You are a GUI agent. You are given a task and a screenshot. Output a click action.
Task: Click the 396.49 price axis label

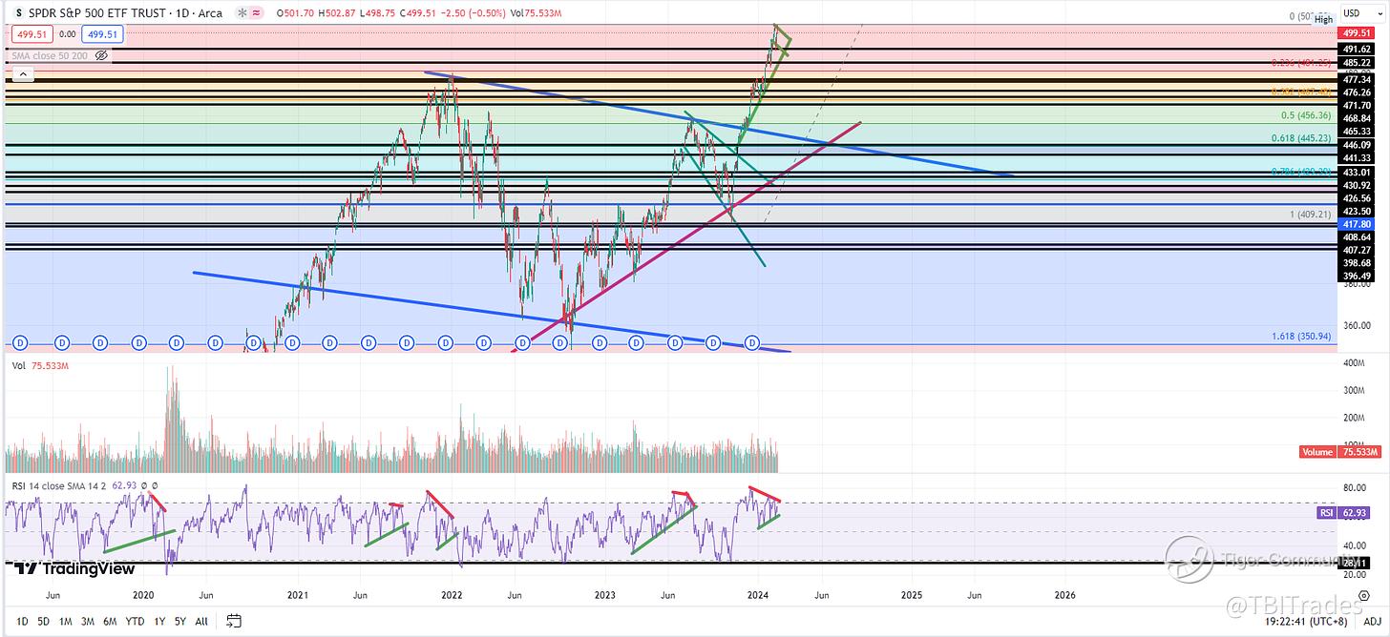(x=1355, y=276)
